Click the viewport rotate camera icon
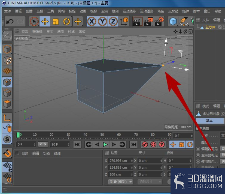 pyautogui.click(x=186, y=31)
